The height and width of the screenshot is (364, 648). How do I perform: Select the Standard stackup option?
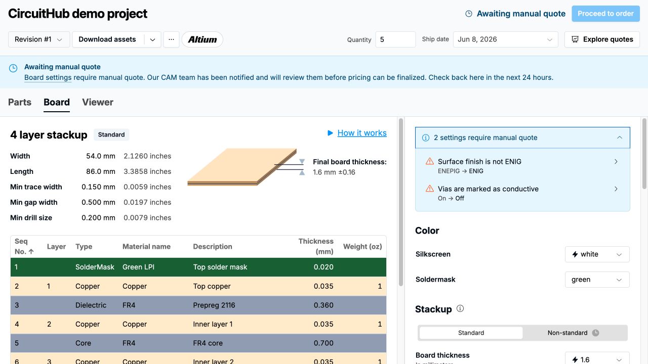coord(471,333)
